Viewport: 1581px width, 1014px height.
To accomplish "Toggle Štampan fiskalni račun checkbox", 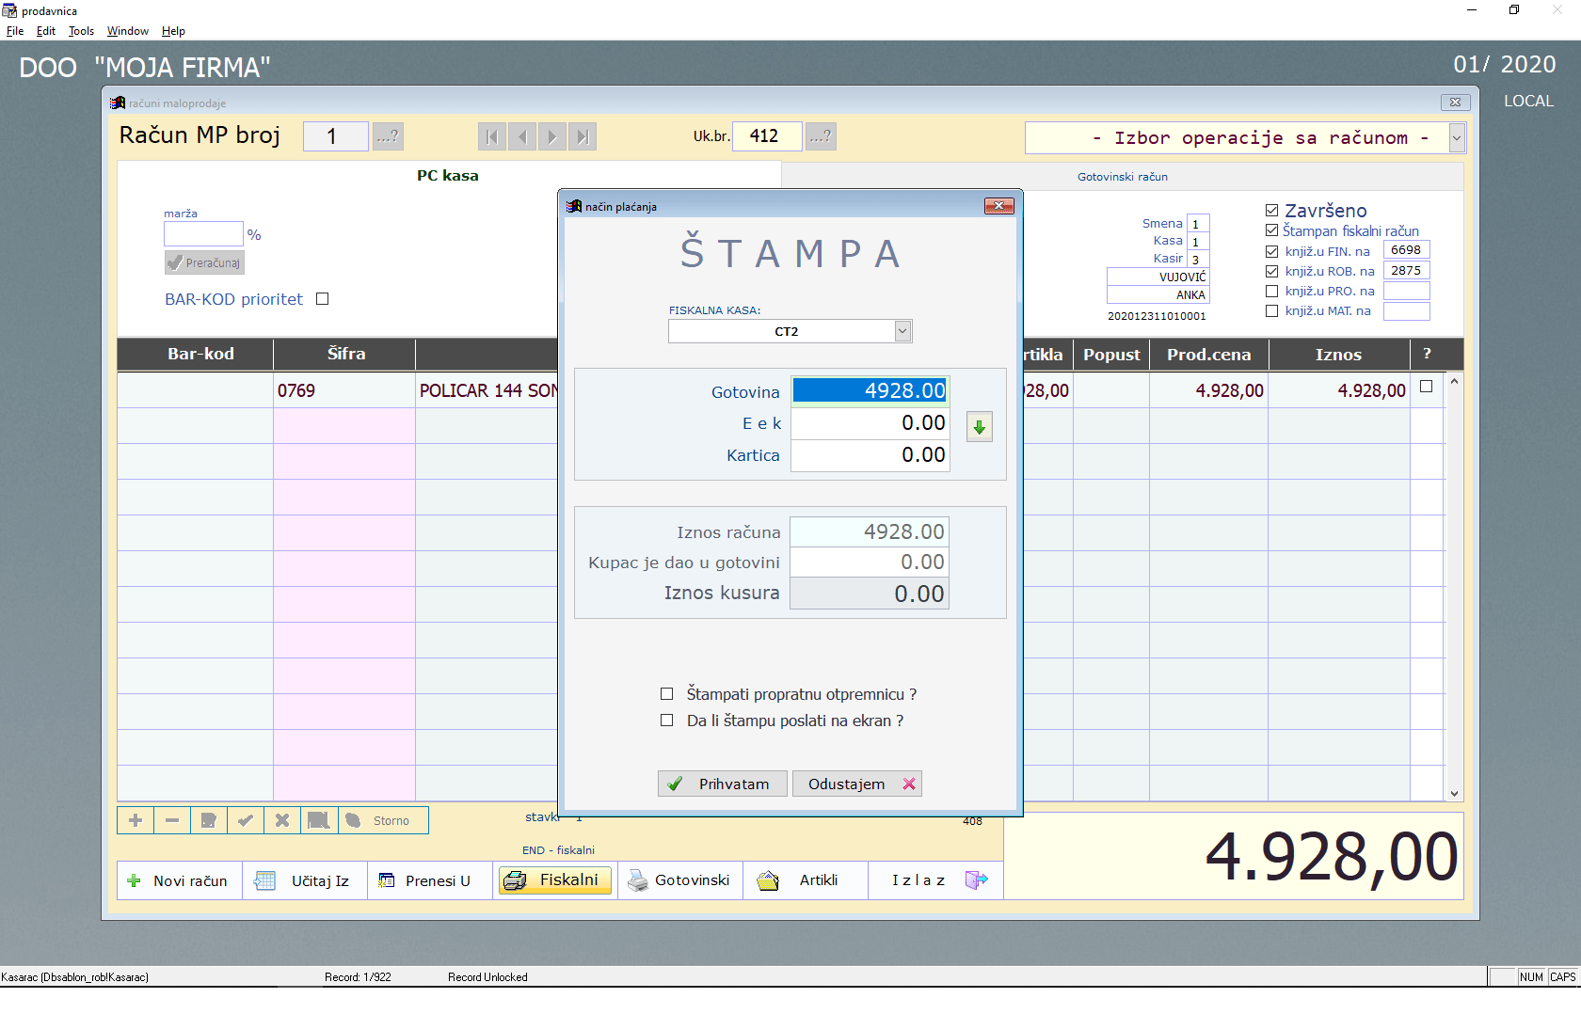I will (1271, 230).
